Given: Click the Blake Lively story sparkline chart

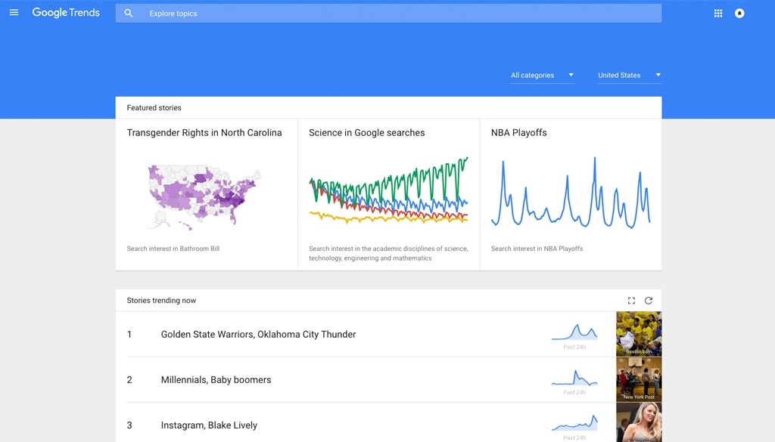Looking at the screenshot, I should pos(574,423).
